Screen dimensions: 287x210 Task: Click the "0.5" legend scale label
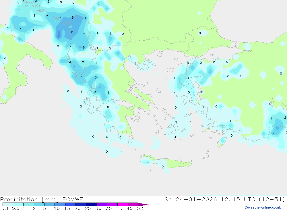pos(15,208)
